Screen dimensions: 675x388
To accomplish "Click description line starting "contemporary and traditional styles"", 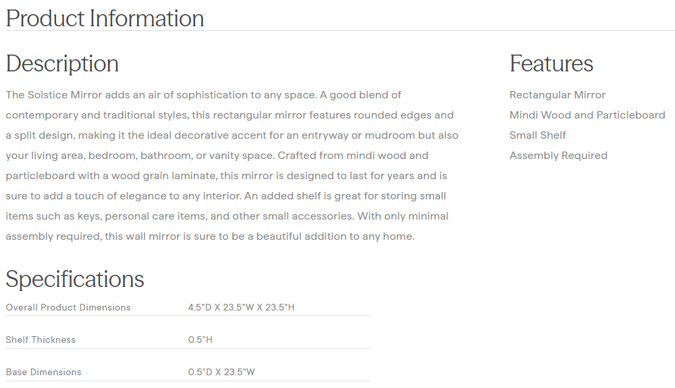I will click(230, 115).
